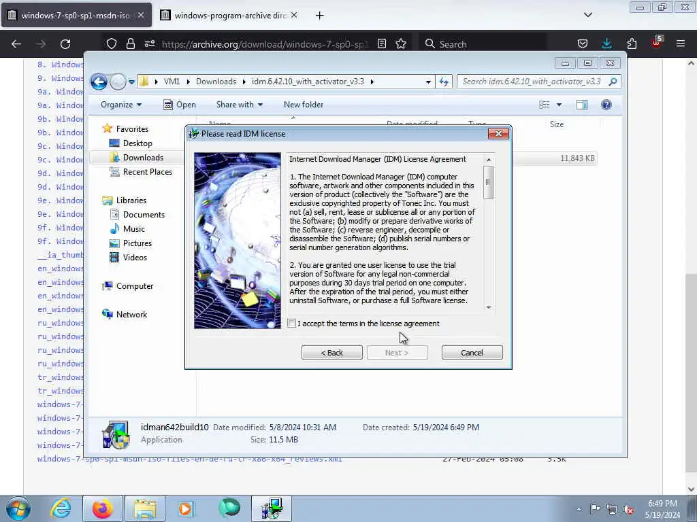Open Videos library in navigation pane
Screen dimensions: 697x522
click(x=135, y=258)
